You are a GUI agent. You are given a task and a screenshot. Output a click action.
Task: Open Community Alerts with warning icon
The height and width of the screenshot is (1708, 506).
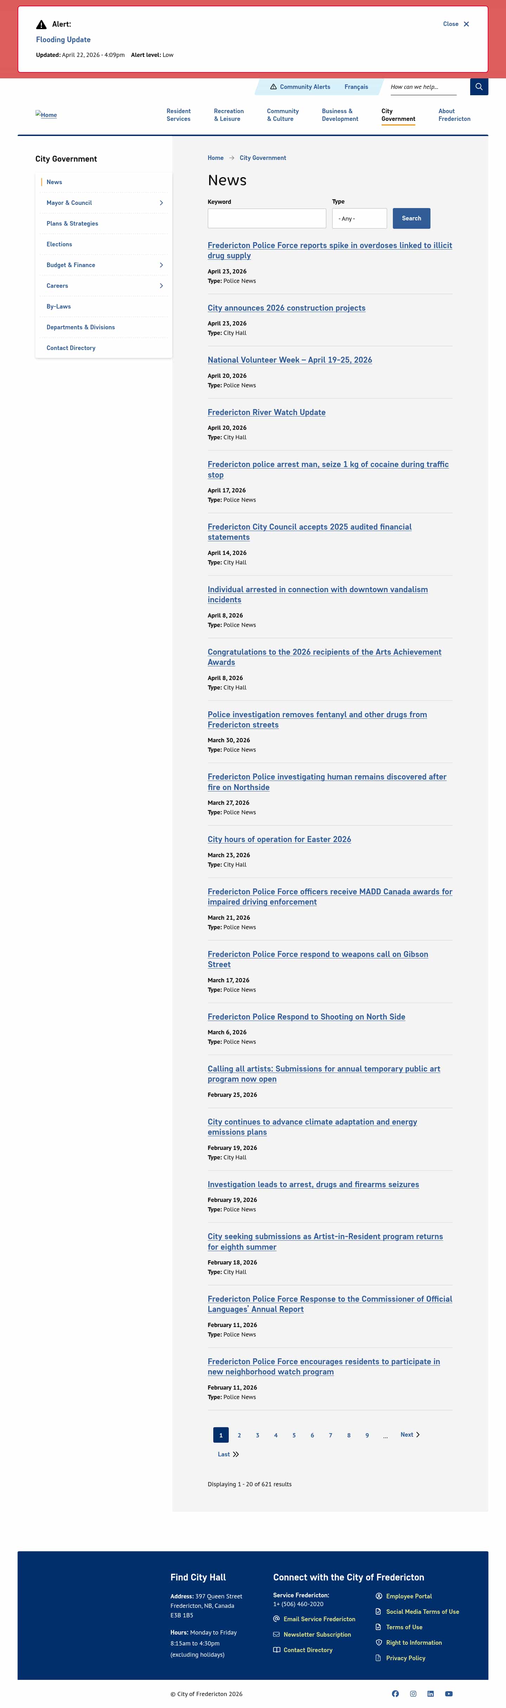coord(300,87)
